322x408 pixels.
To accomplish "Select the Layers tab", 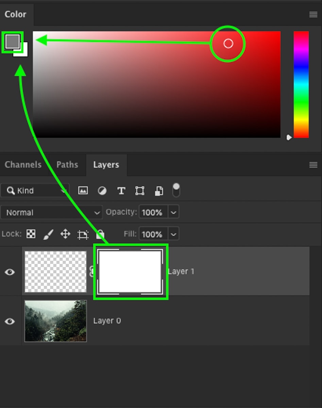I will tap(106, 165).
